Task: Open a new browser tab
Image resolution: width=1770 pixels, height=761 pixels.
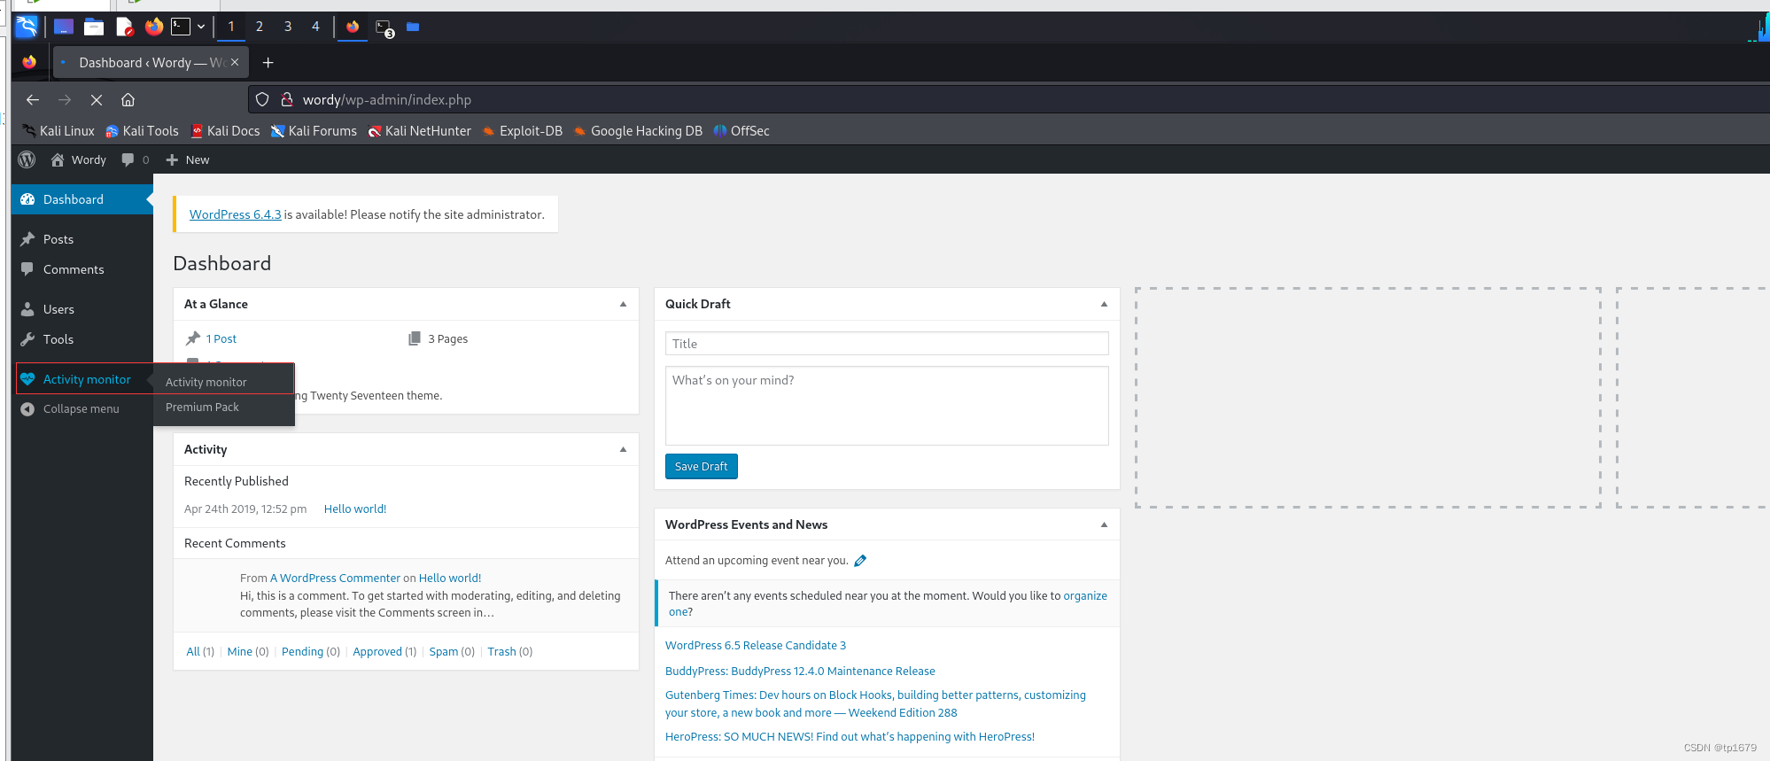Action: 268,63
